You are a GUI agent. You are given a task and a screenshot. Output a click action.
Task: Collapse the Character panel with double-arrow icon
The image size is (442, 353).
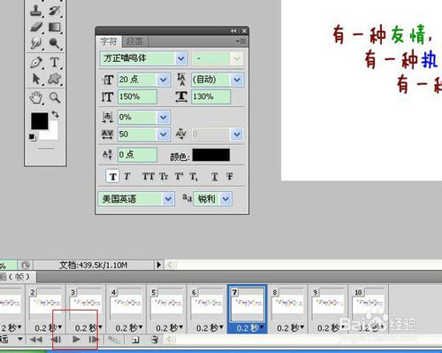(233, 31)
